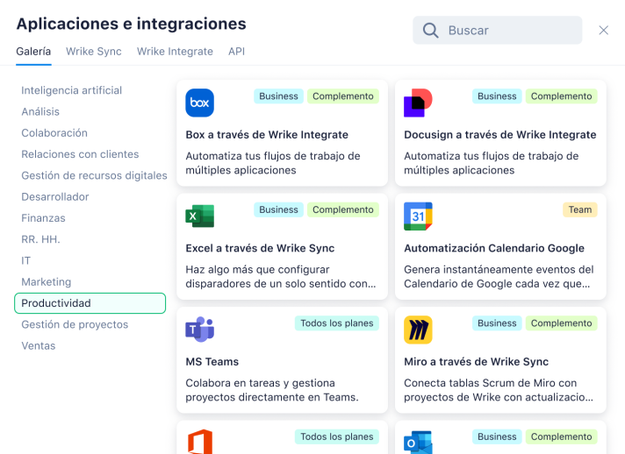Focus the Buscar search field
The height and width of the screenshot is (454, 625).
point(498,31)
